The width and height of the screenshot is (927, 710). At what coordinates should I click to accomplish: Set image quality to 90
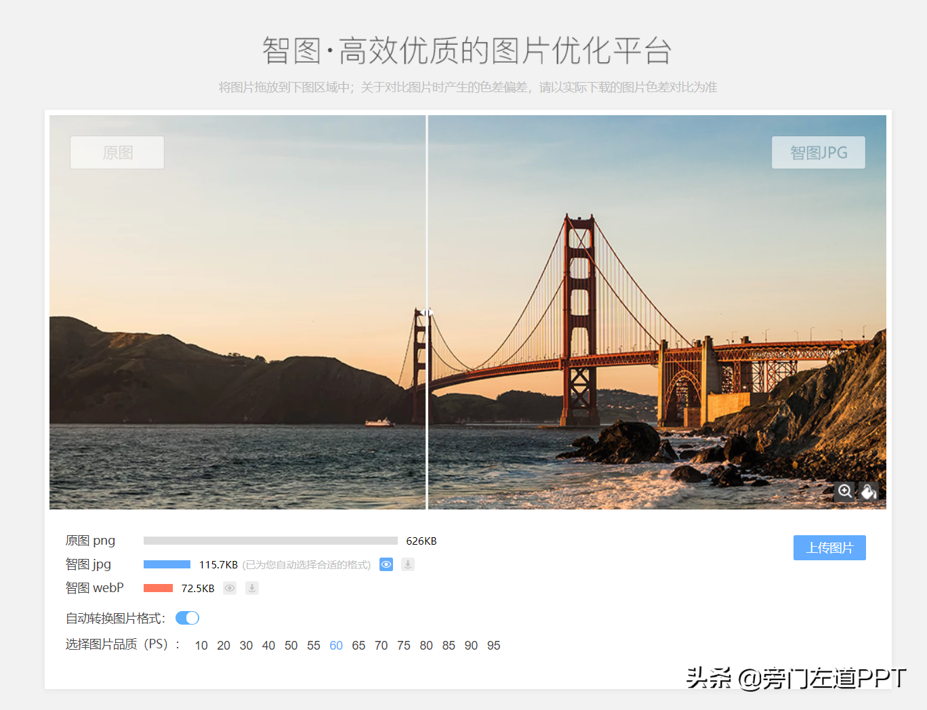point(471,646)
